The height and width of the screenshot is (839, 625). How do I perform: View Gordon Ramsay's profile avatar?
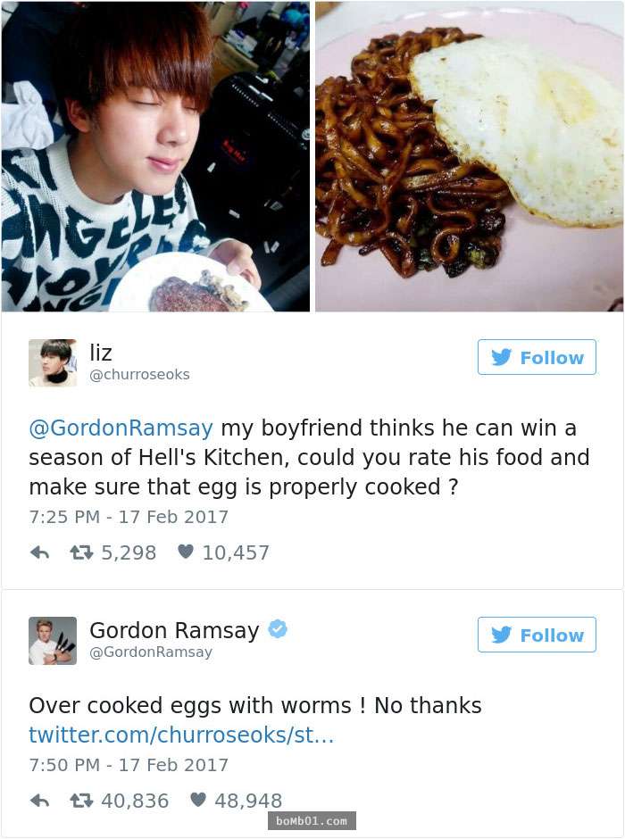(53, 641)
